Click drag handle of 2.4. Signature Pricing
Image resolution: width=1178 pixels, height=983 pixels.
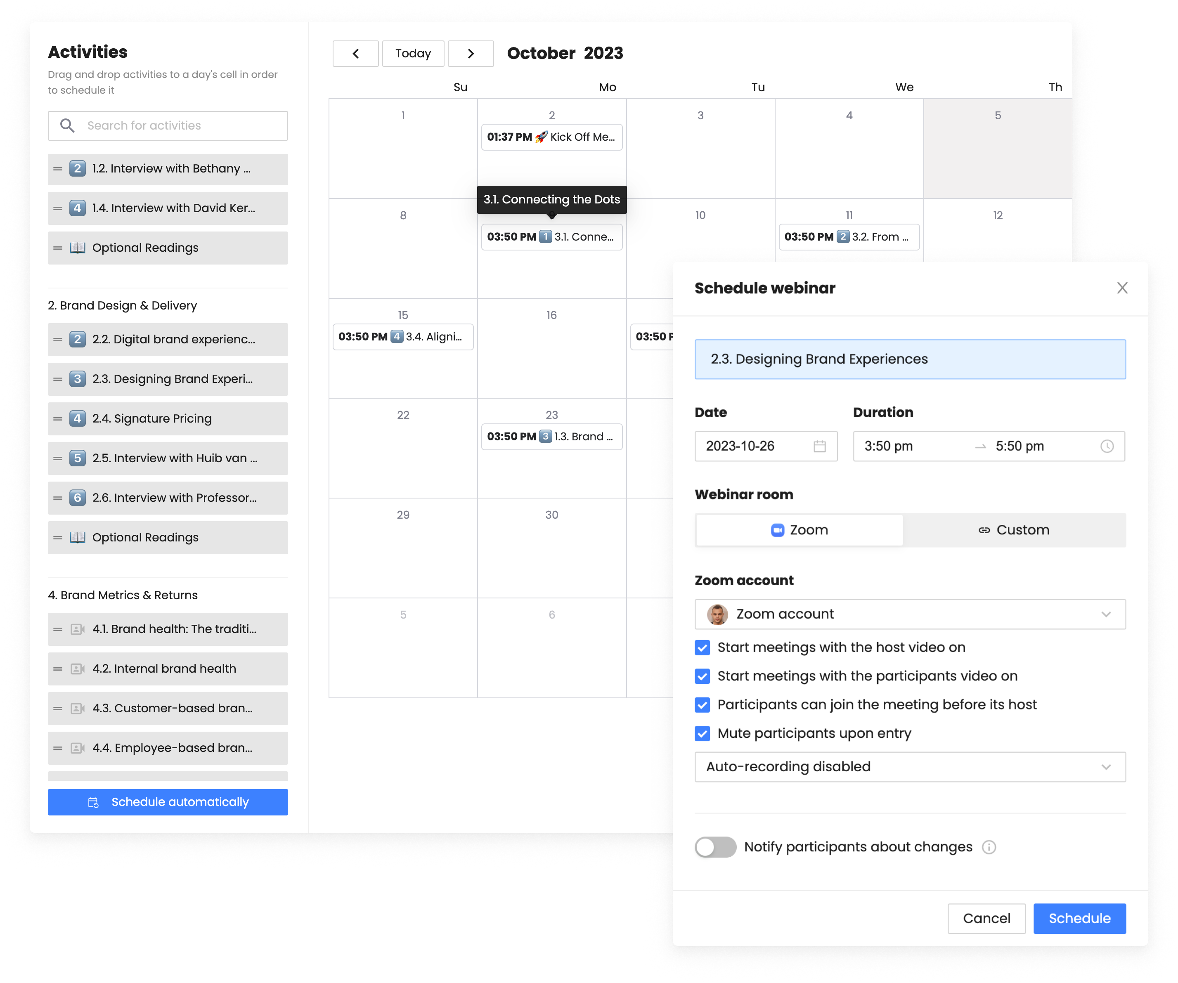point(58,419)
